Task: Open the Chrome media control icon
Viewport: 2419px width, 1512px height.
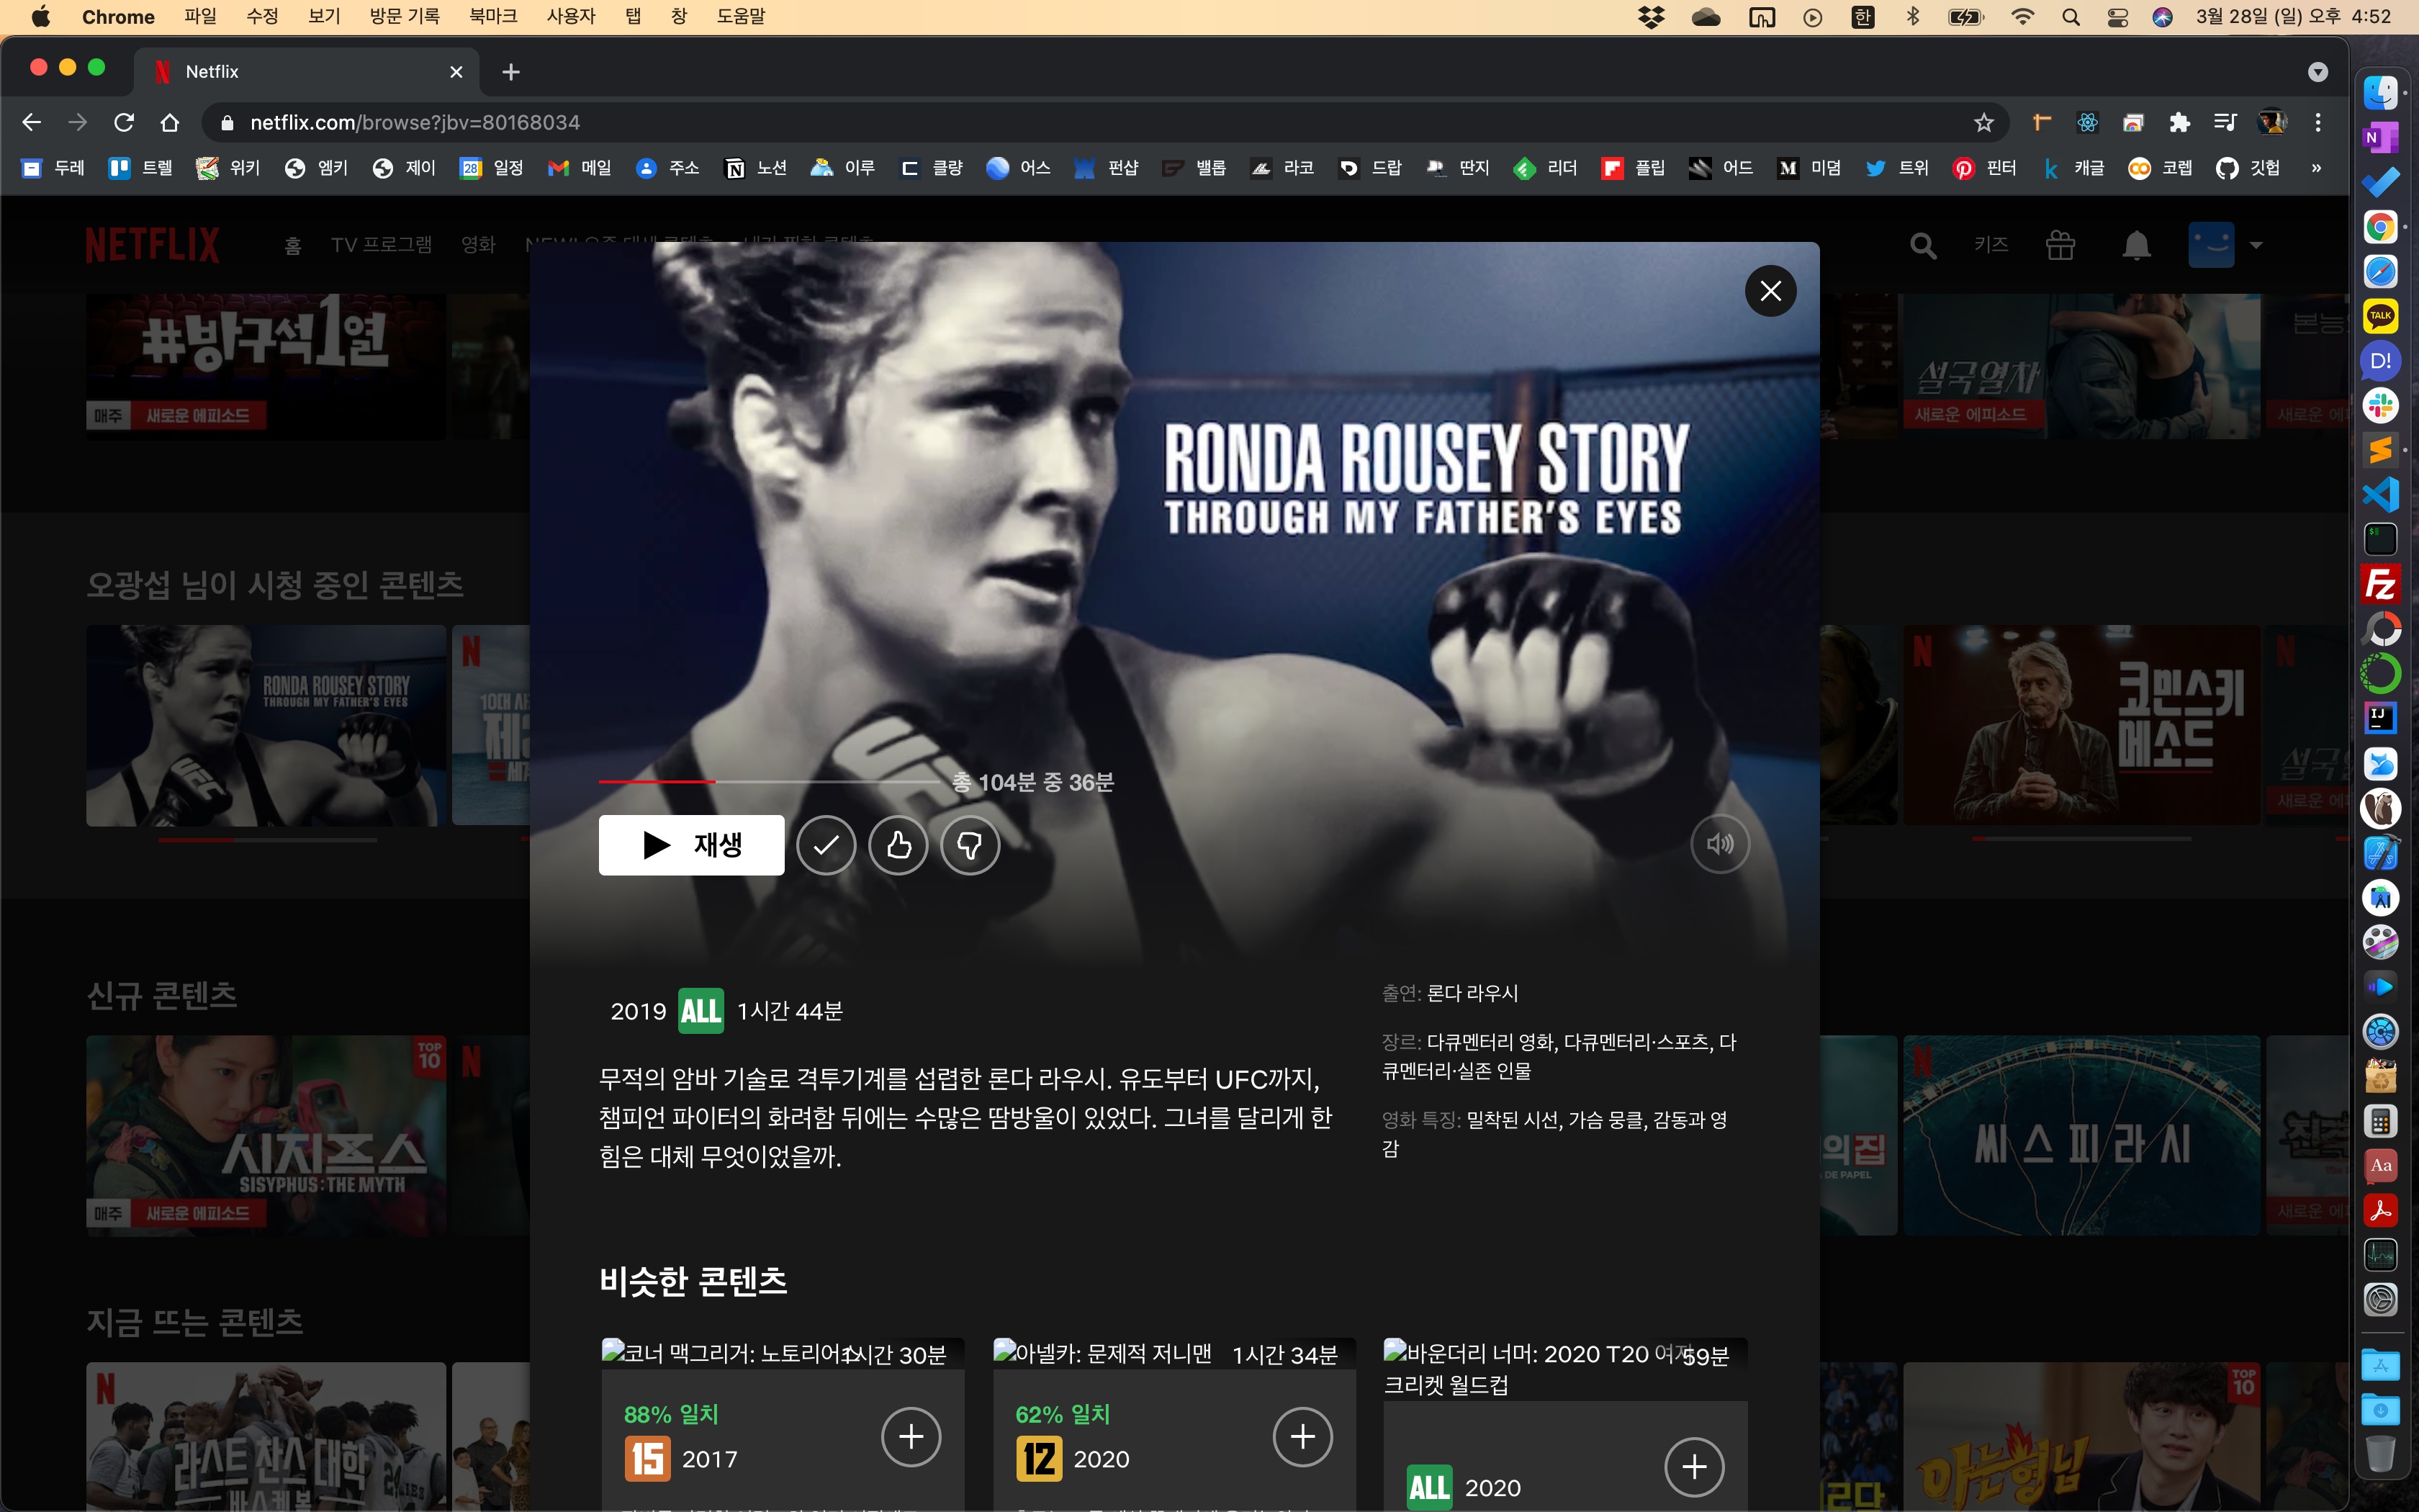Action: click(2225, 122)
